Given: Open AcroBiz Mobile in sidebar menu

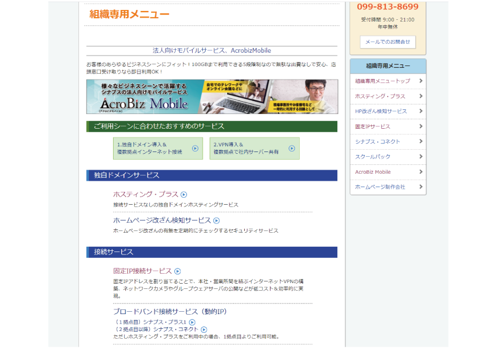Looking at the screenshot, I should tap(388, 172).
